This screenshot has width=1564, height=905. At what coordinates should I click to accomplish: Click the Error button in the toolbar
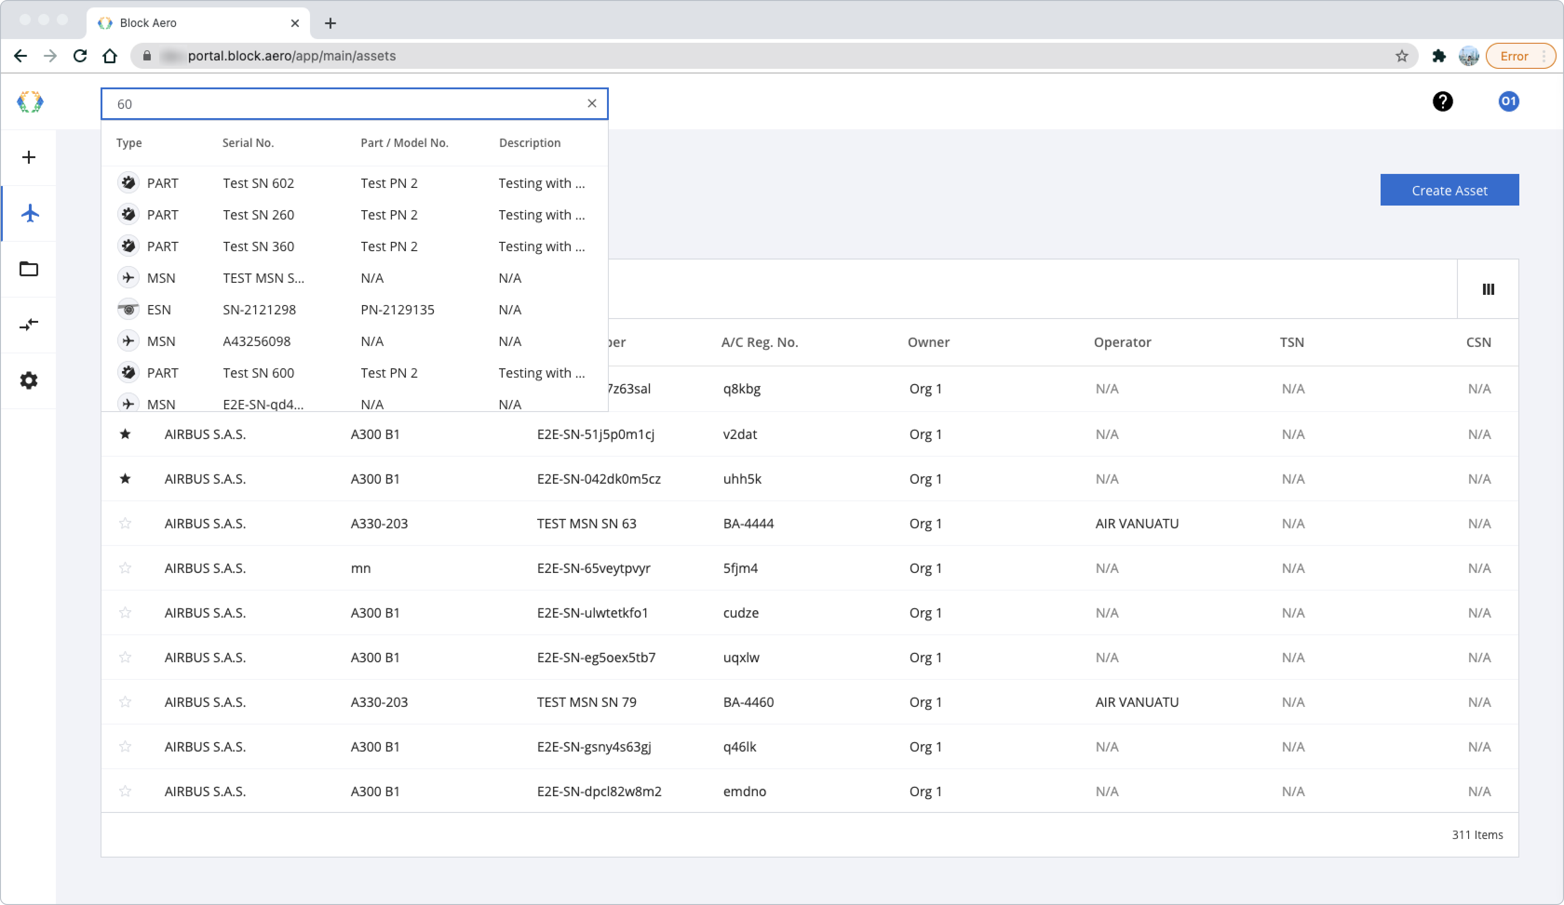(x=1516, y=55)
